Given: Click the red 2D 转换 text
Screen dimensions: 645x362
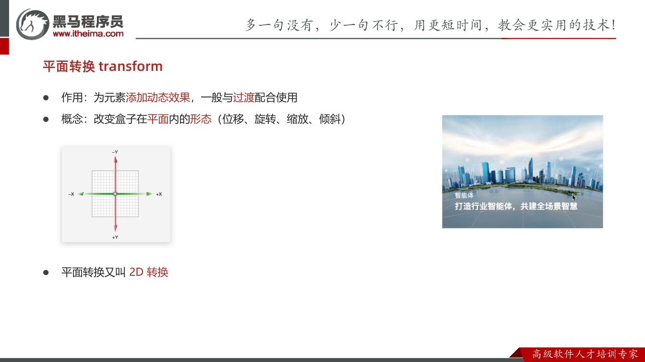Looking at the screenshot, I should click(149, 272).
